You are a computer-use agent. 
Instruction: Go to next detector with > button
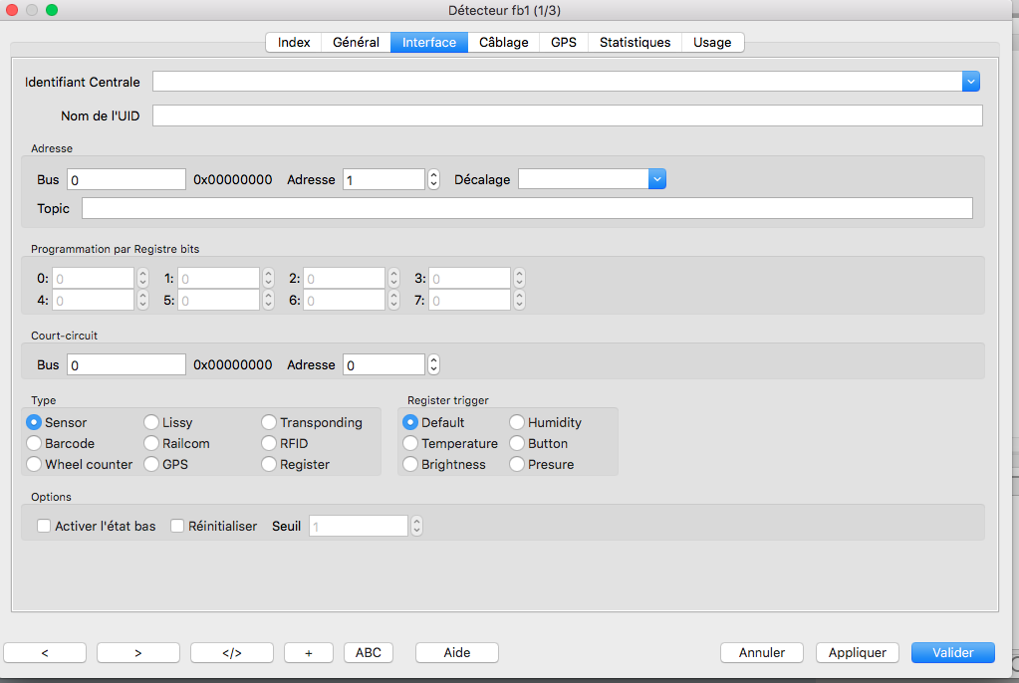[138, 652]
